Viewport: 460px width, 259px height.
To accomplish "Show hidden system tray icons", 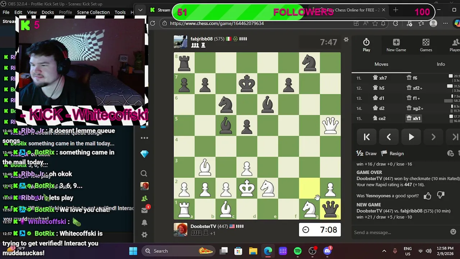I will pyautogui.click(x=384, y=251).
